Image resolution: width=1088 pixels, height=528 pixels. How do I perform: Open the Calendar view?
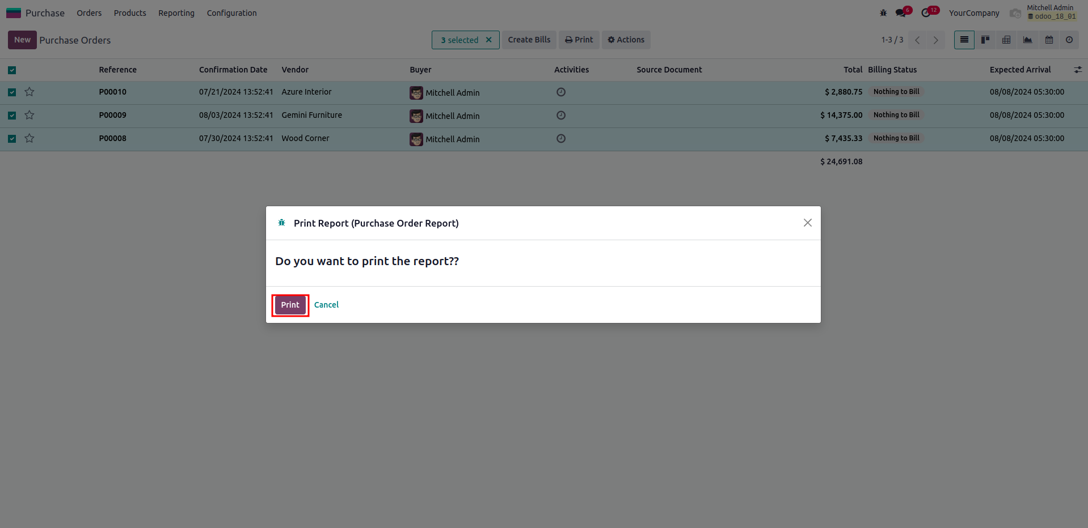pyautogui.click(x=1049, y=40)
